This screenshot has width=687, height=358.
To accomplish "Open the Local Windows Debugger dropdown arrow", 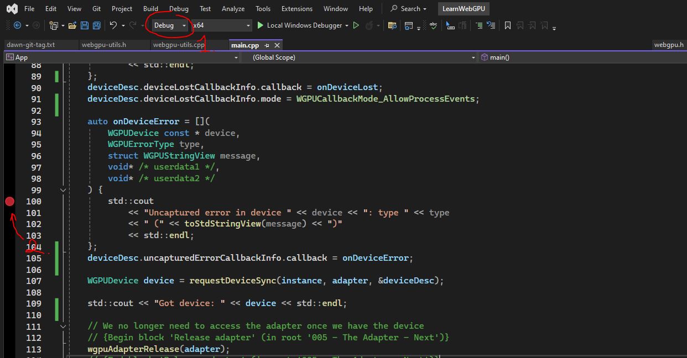I will [347, 25].
